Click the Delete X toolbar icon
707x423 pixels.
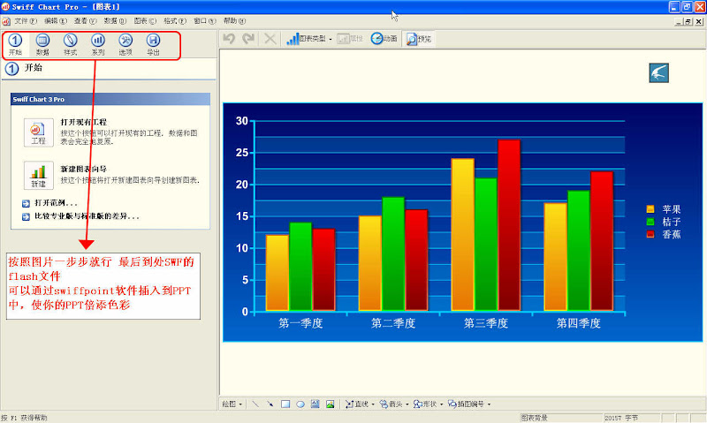click(270, 39)
